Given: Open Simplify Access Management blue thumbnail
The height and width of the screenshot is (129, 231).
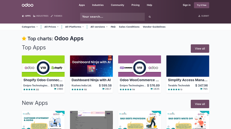Looking at the screenshot, I should pyautogui.click(x=188, y=66).
